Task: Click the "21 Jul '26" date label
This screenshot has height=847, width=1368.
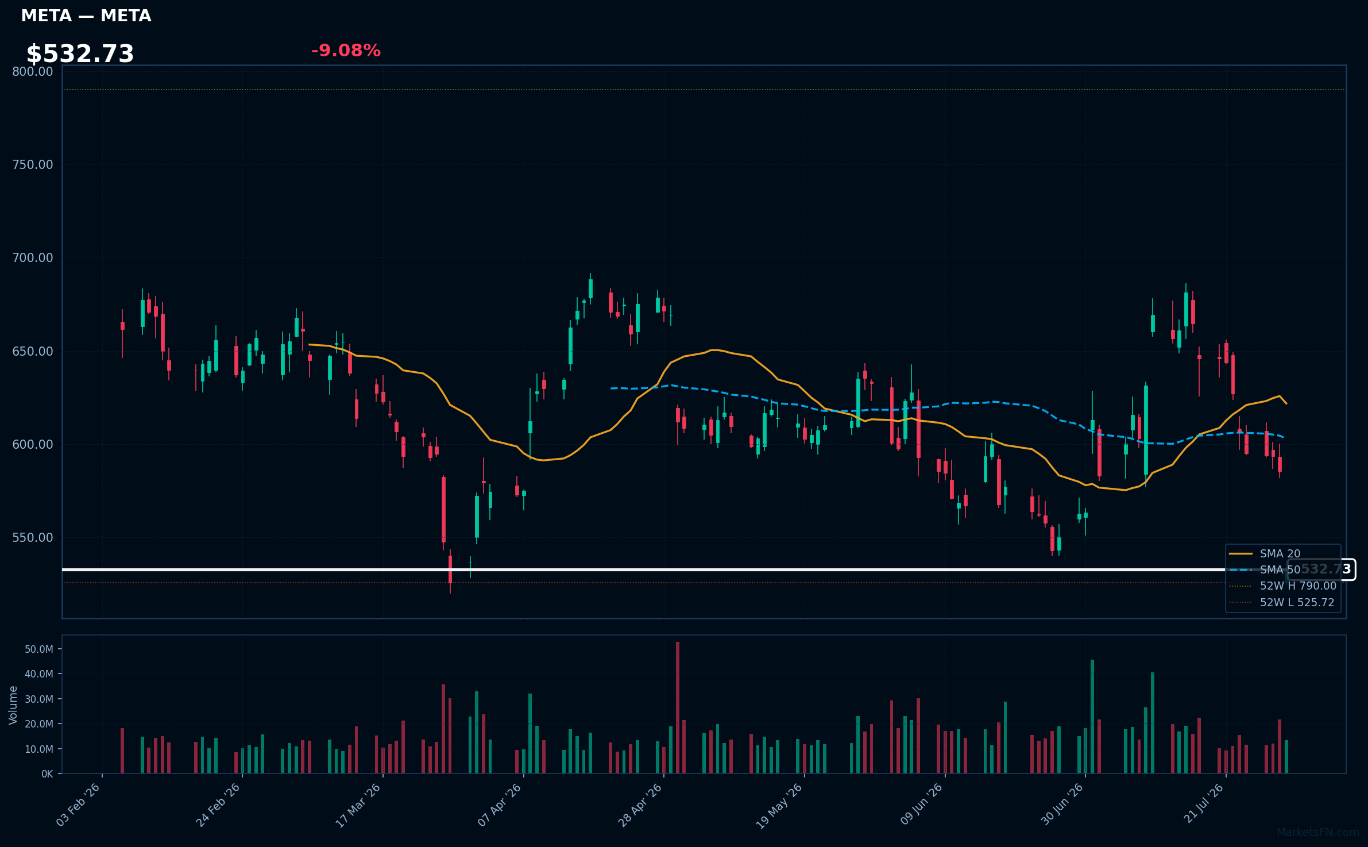Action: click(x=1204, y=803)
